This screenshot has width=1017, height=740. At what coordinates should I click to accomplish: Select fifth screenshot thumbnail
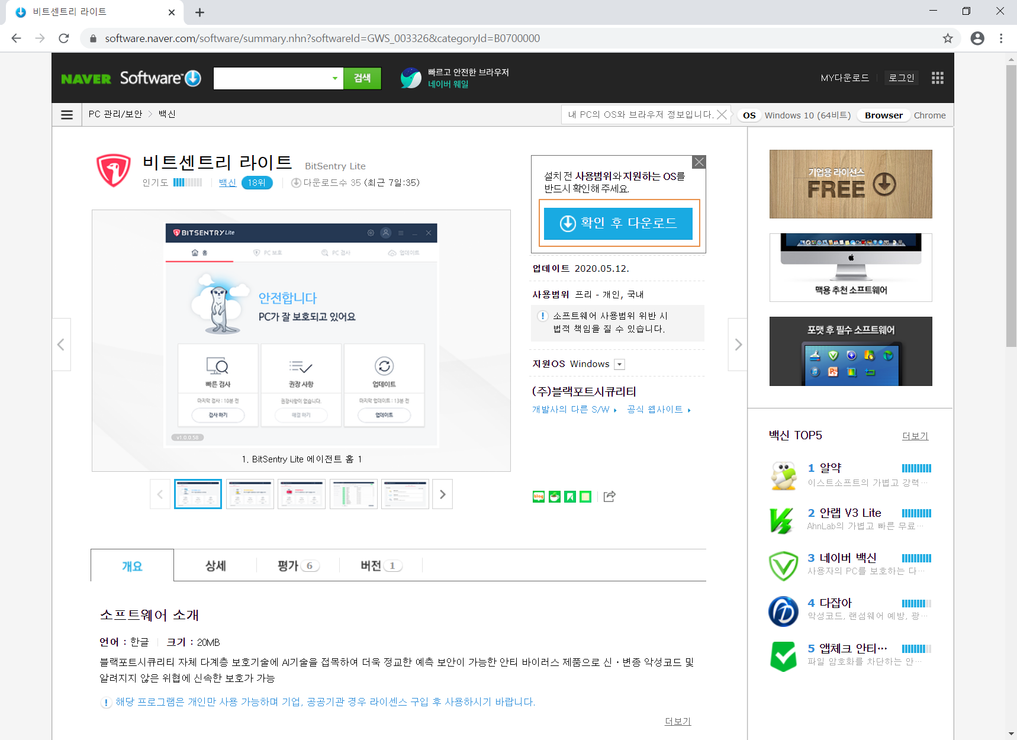(405, 494)
